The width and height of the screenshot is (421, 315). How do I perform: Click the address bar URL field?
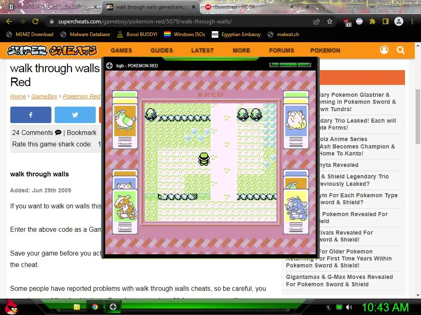177,21
